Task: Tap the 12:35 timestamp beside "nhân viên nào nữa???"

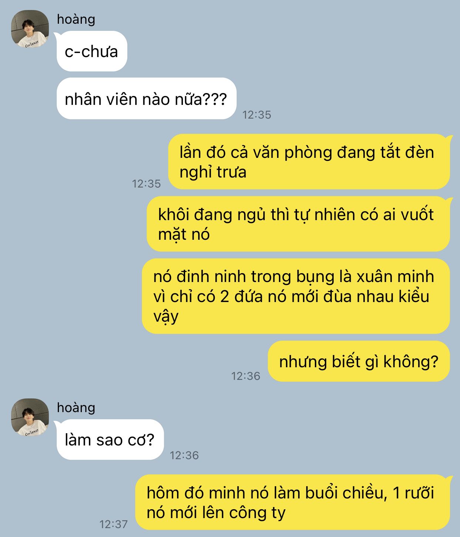Action: coord(257,115)
